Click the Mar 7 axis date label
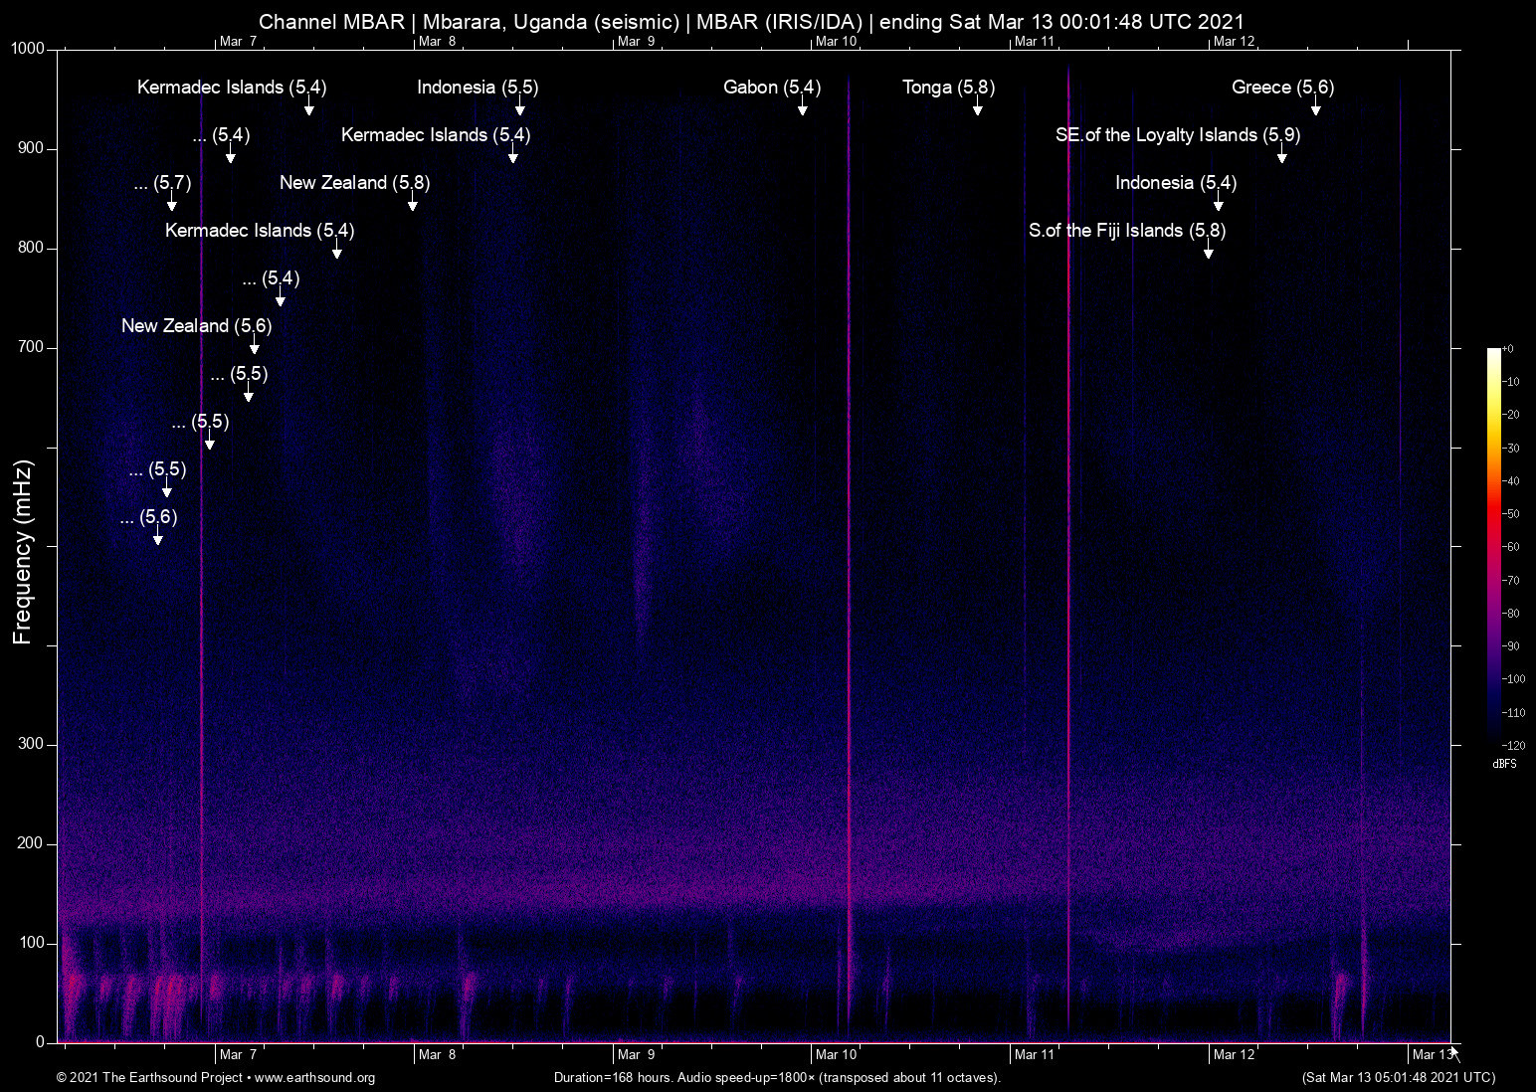The height and width of the screenshot is (1092, 1536). pos(239,1054)
